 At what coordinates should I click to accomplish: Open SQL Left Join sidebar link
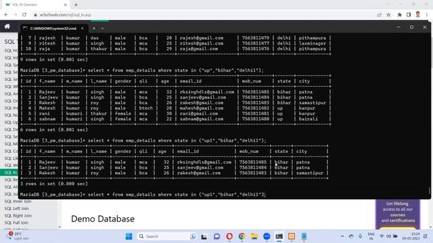(x=16, y=209)
